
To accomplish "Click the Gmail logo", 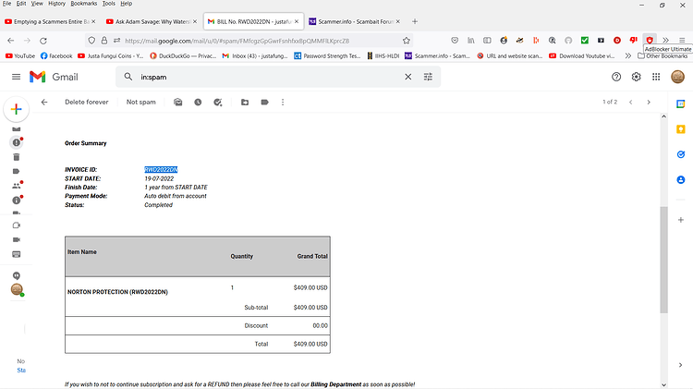I will (54, 77).
